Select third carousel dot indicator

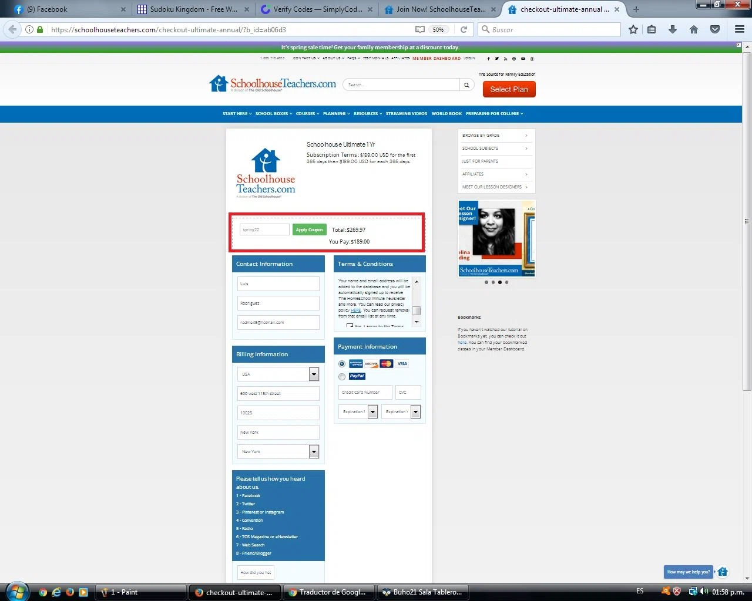(500, 282)
